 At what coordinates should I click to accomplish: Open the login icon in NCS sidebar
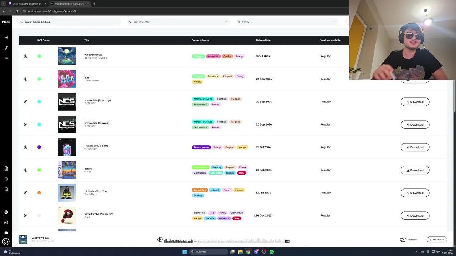click(6, 37)
